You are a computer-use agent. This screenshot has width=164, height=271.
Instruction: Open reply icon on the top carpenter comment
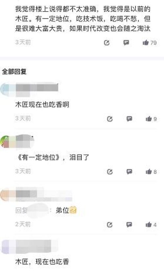click(126, 42)
